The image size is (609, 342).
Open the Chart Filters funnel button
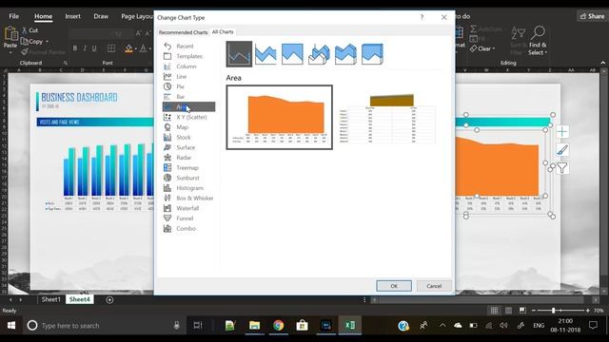[x=562, y=167]
